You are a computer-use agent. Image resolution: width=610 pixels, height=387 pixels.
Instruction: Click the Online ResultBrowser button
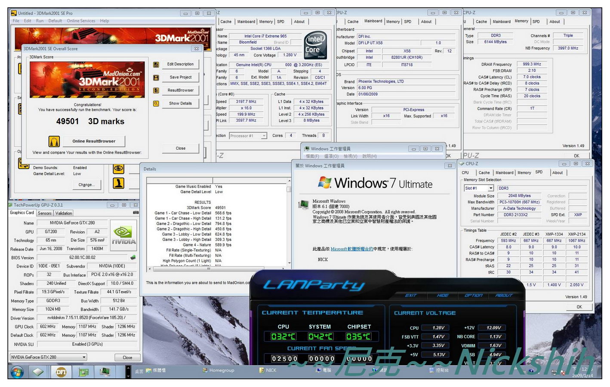coord(94,141)
